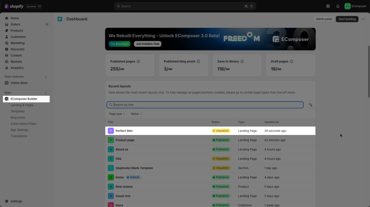Open the Sidekick assistant icon in top bar
This screenshot has height=207, width=370.
click(328, 6)
